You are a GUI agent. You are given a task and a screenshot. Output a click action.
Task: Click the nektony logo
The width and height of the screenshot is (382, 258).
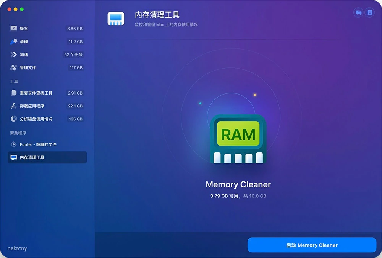click(17, 248)
